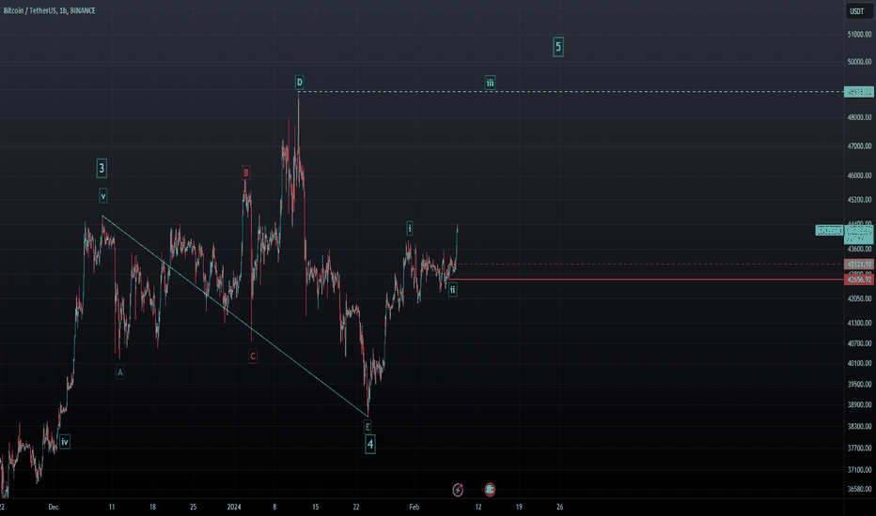Click the 47000.00 price scale value
The height and width of the screenshot is (516, 876).
tap(859, 146)
